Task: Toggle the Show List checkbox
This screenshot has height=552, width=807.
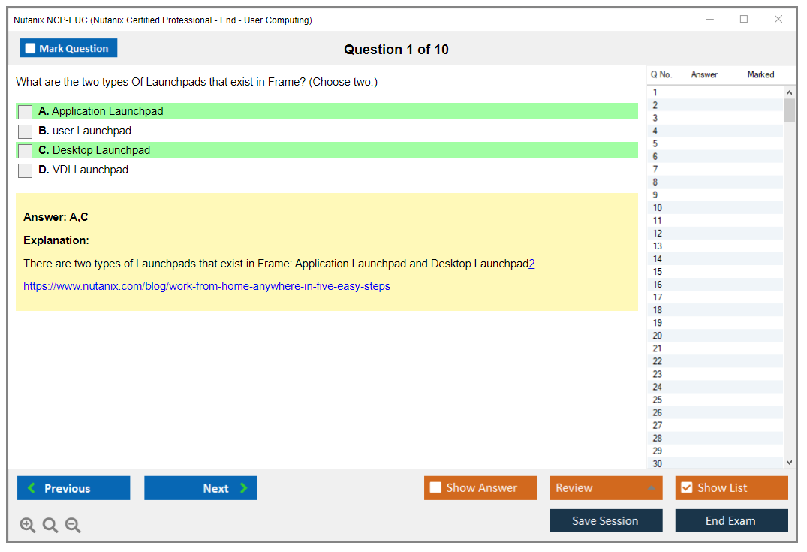Action: [x=686, y=488]
